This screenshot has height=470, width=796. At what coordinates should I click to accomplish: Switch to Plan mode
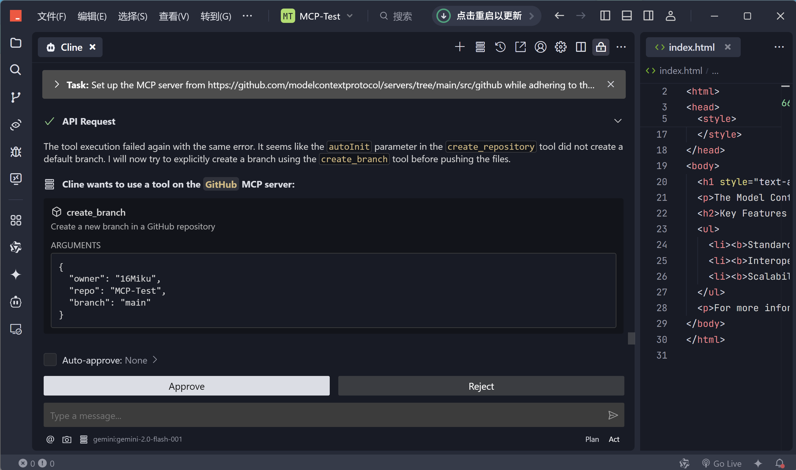click(x=592, y=439)
